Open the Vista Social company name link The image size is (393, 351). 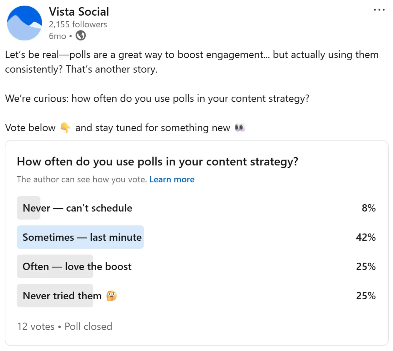[x=79, y=12]
